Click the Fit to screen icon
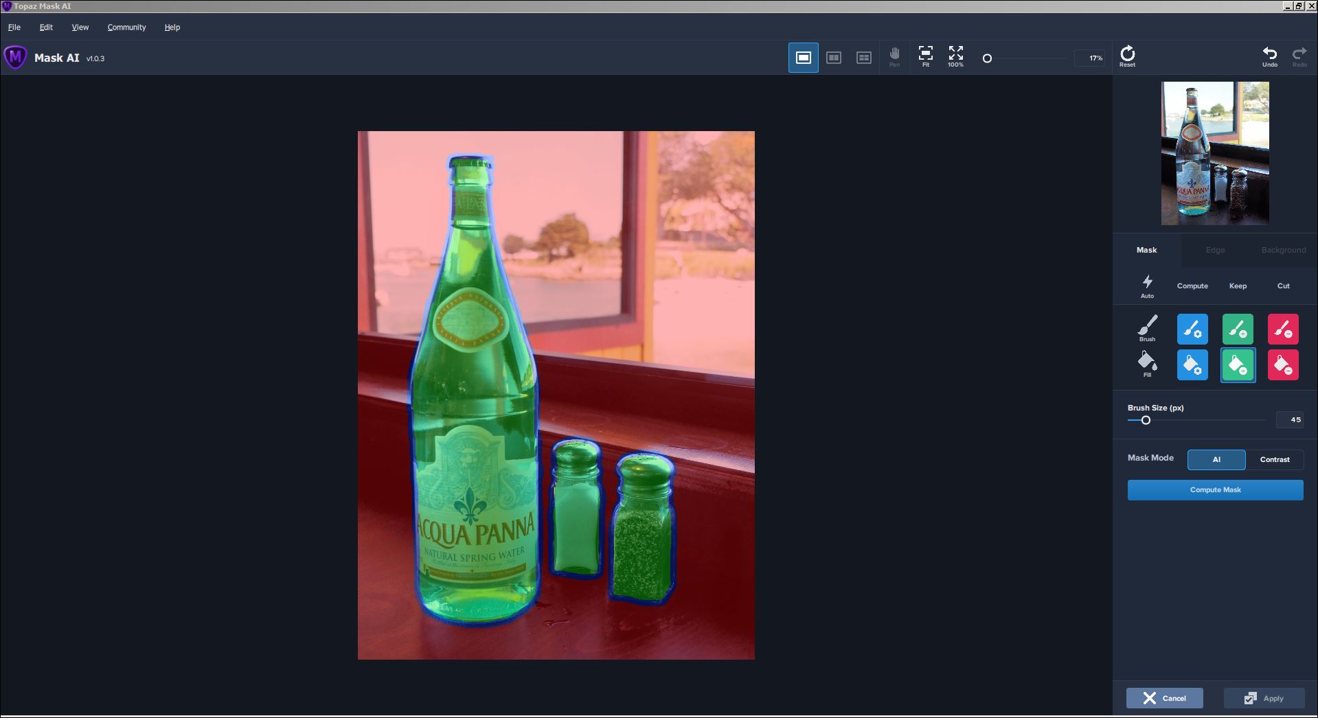The image size is (1318, 718). point(925,56)
